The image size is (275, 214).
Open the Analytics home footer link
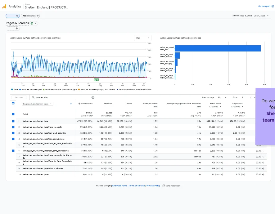[x=119, y=185]
